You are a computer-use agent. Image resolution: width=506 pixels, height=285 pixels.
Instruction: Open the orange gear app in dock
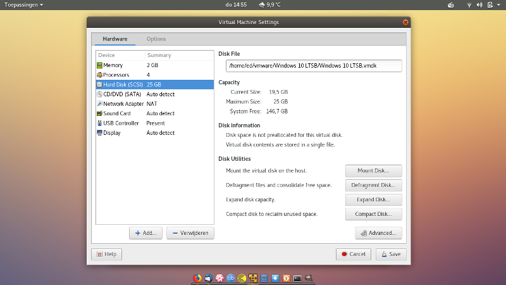click(287, 278)
